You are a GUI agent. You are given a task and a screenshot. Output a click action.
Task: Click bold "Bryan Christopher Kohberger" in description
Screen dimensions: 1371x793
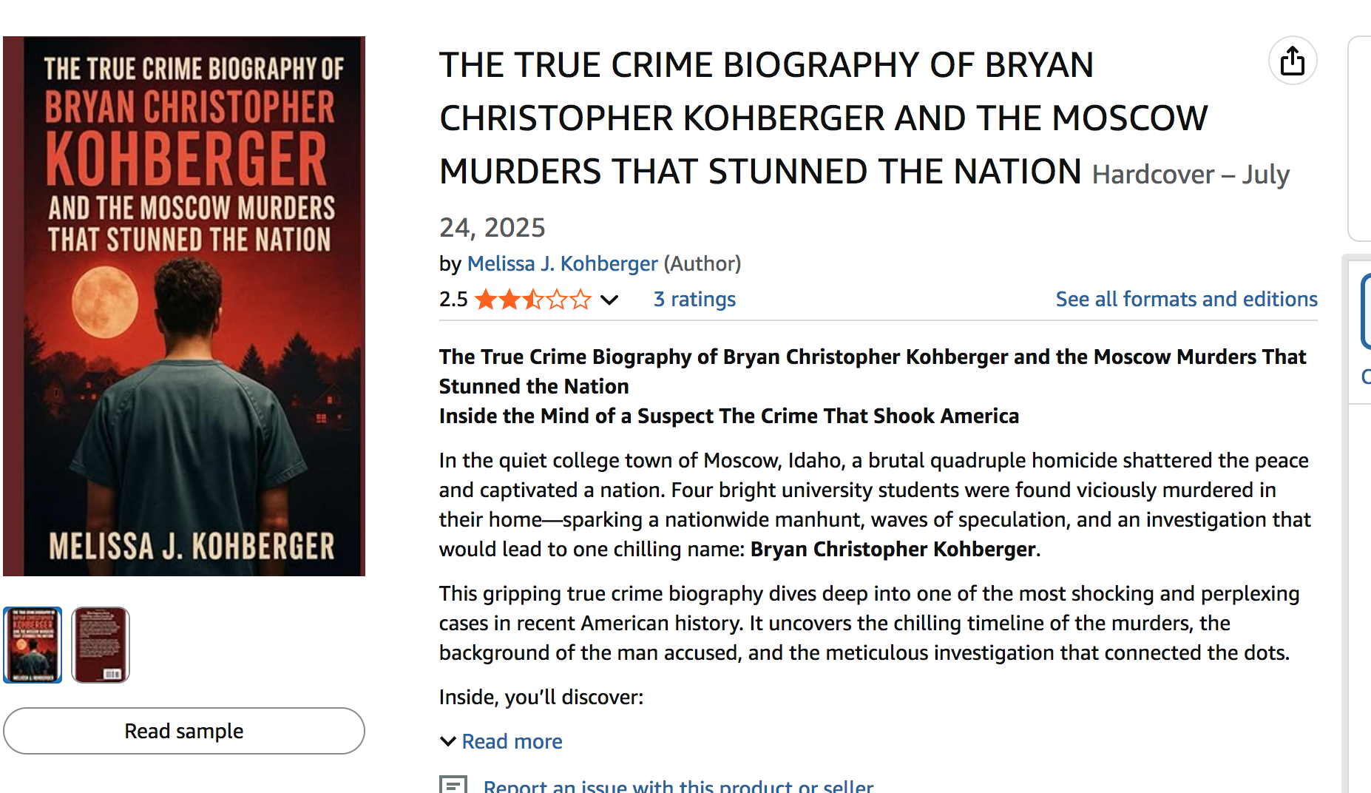893,549
